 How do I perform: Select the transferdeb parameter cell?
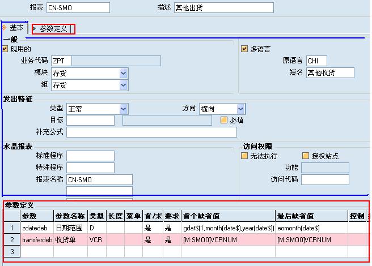(37, 239)
